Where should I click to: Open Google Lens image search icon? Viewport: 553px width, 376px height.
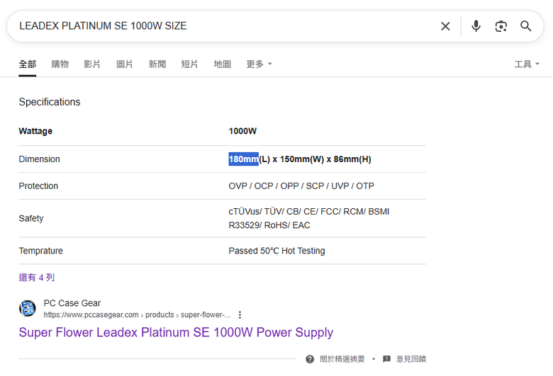(501, 26)
